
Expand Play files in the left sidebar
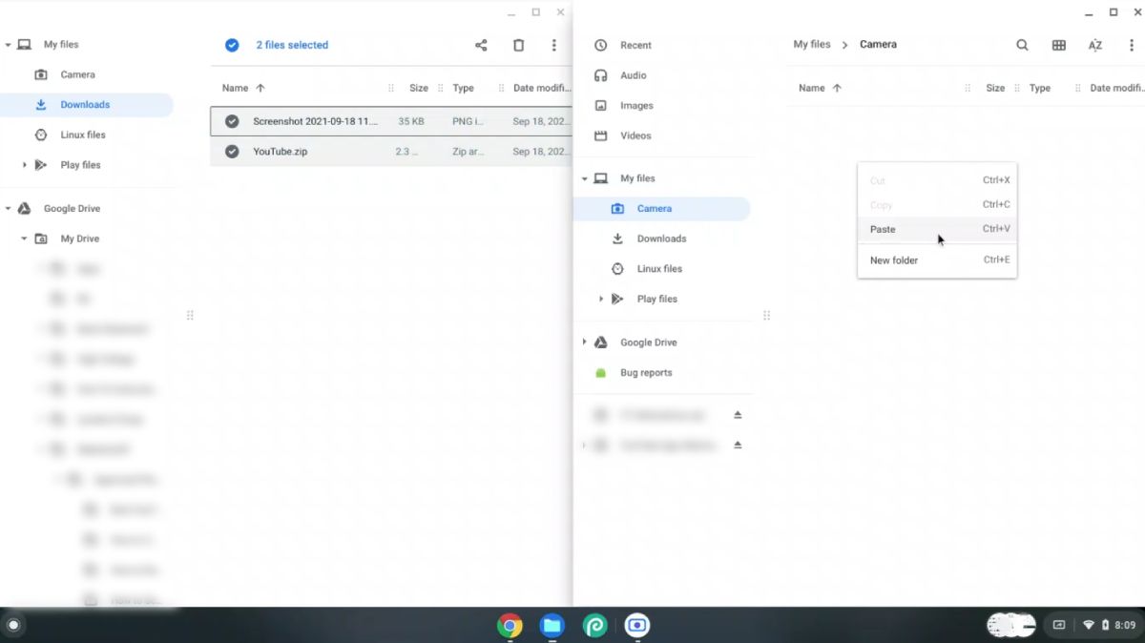click(26, 164)
